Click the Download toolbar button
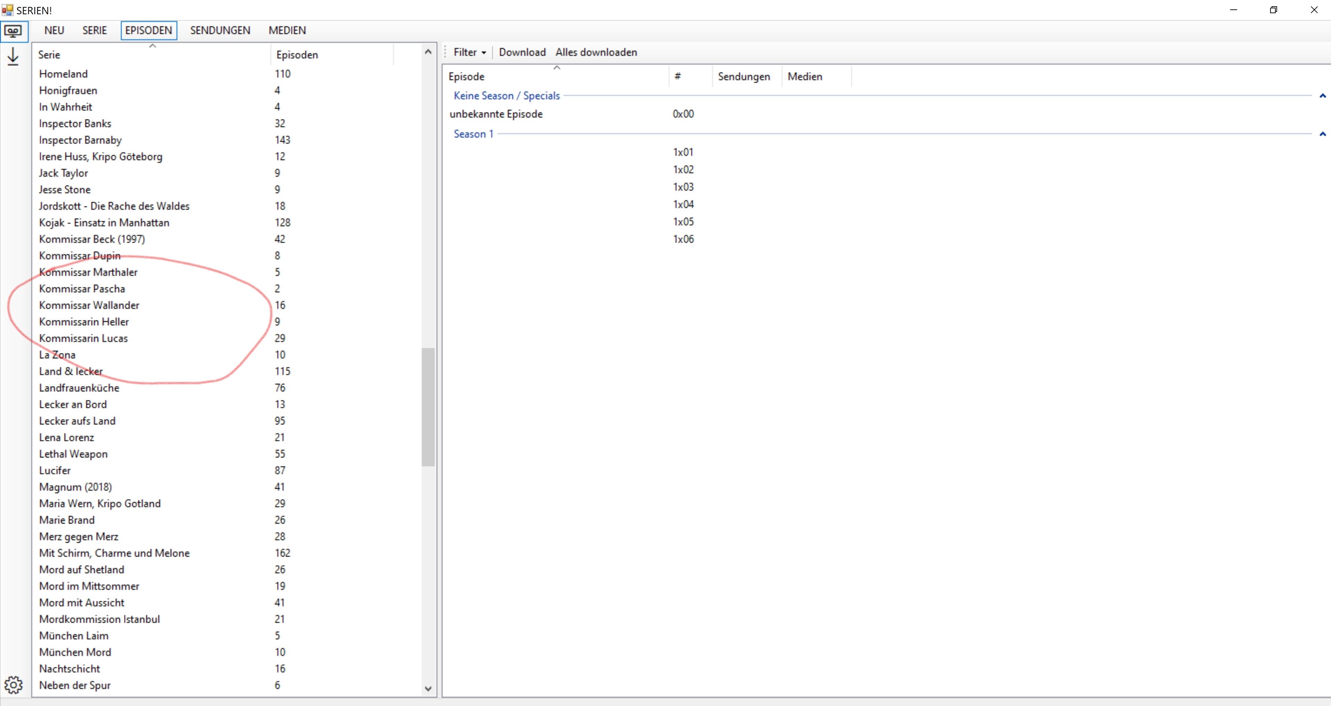This screenshot has height=706, width=1331. click(522, 52)
